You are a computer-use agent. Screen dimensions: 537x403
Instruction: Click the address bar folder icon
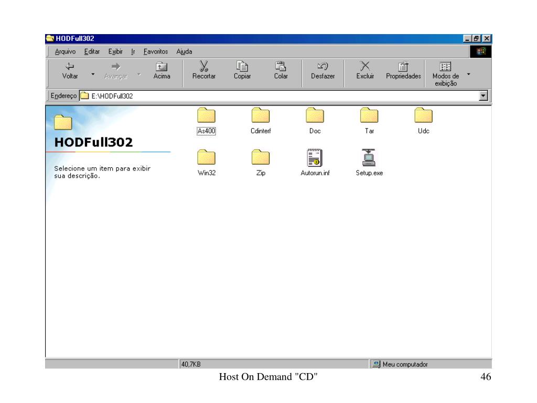[x=84, y=96]
